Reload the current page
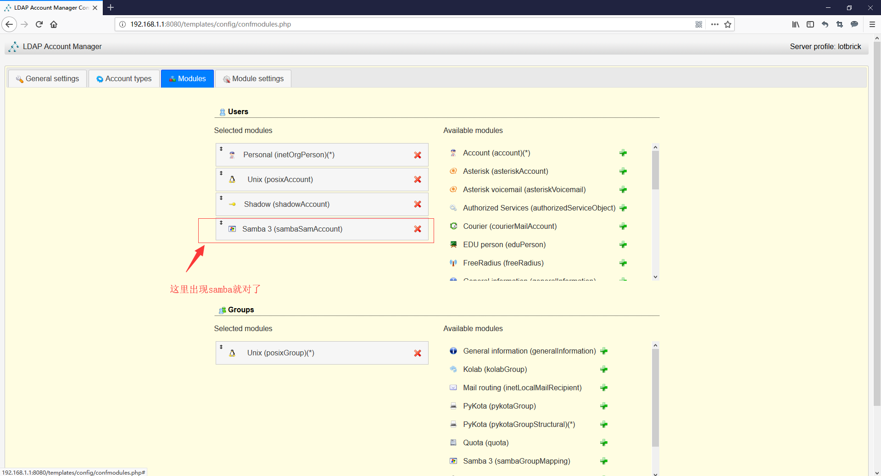 pos(39,24)
